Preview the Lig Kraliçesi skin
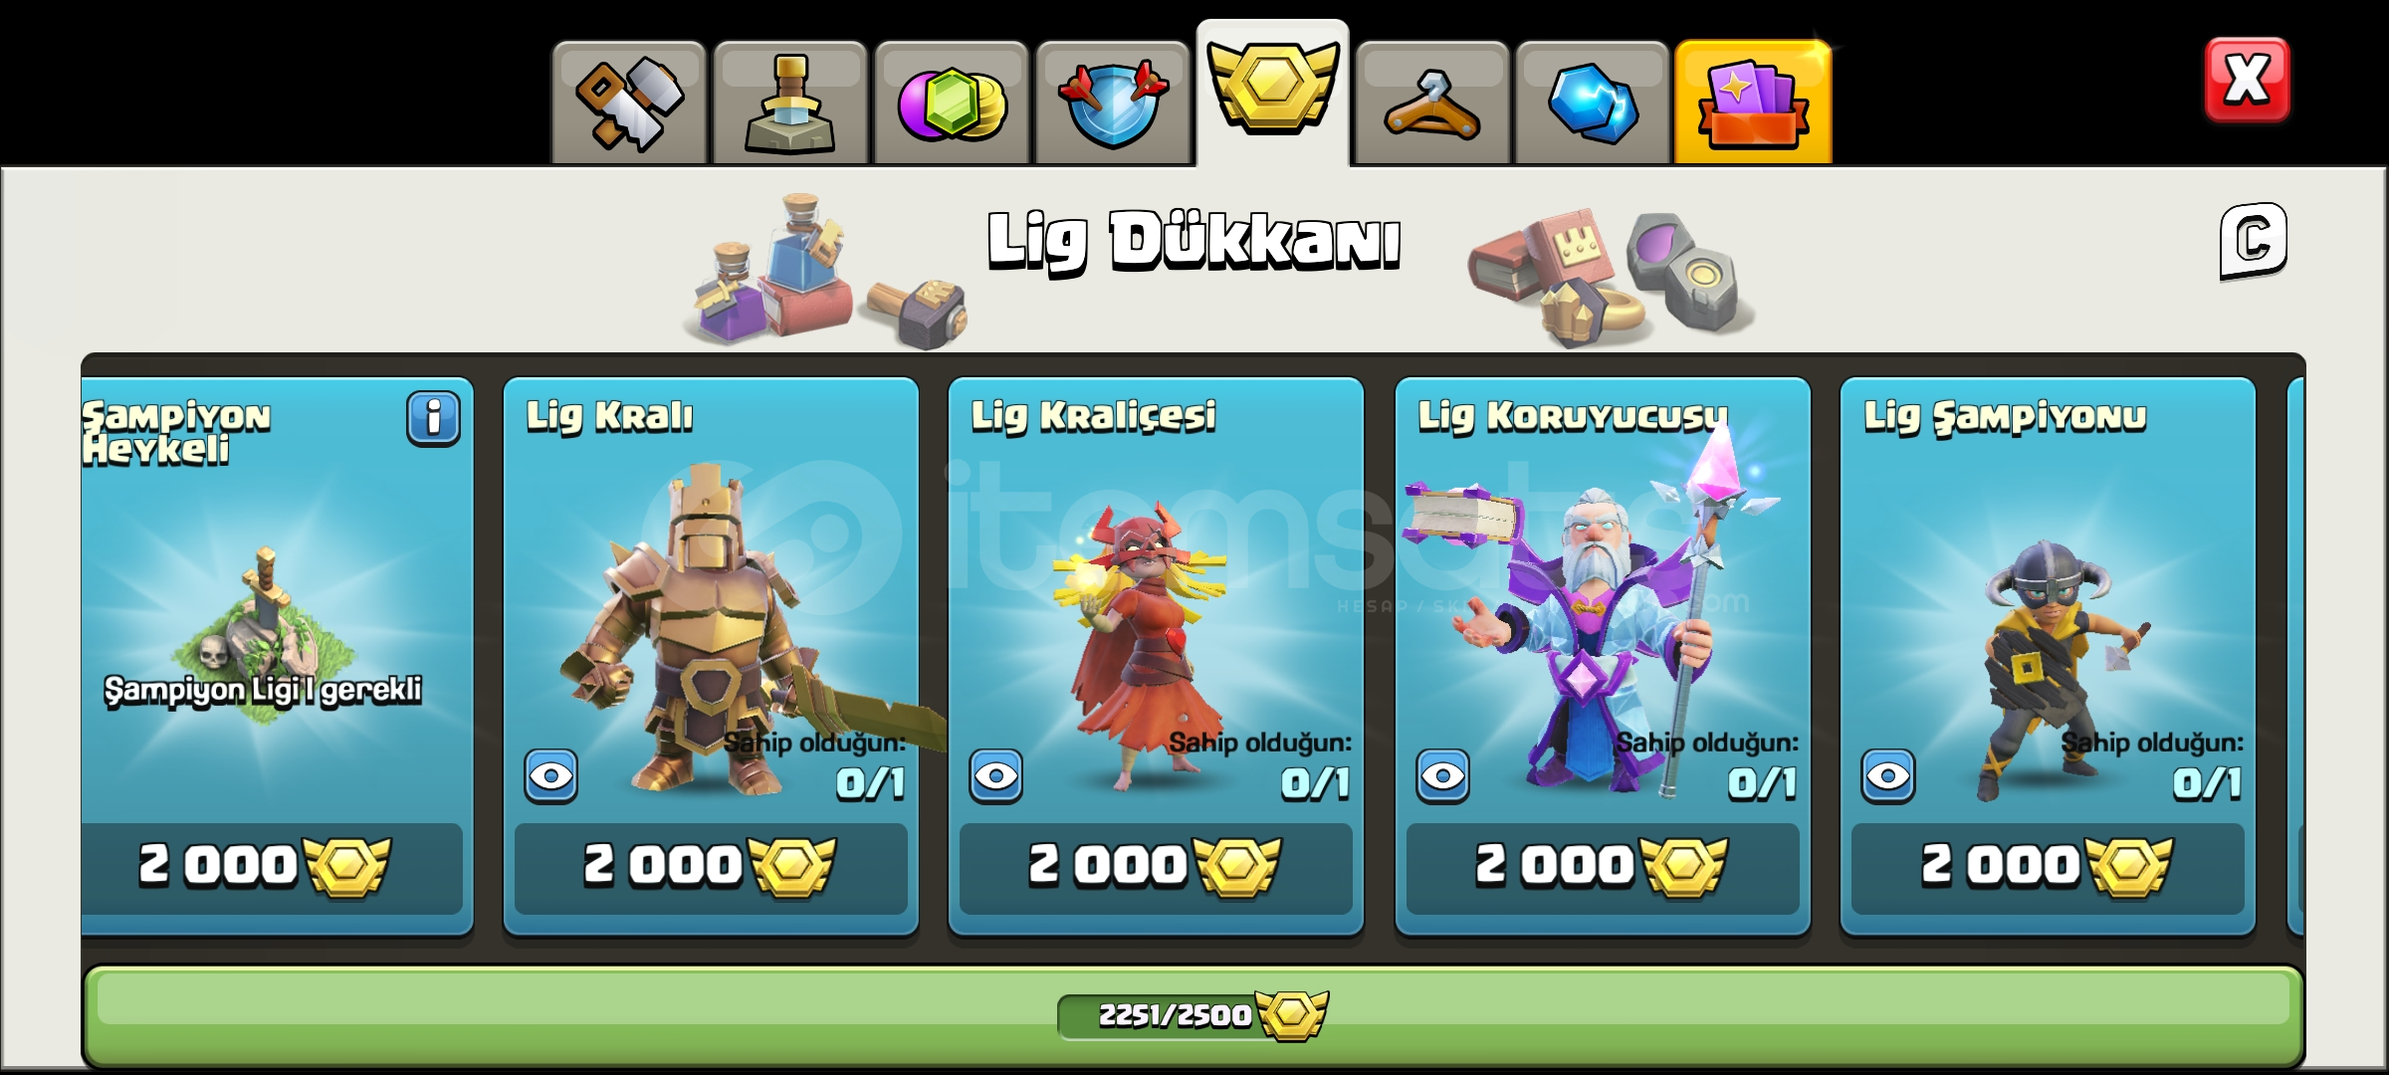2389x1075 pixels. 996,776
